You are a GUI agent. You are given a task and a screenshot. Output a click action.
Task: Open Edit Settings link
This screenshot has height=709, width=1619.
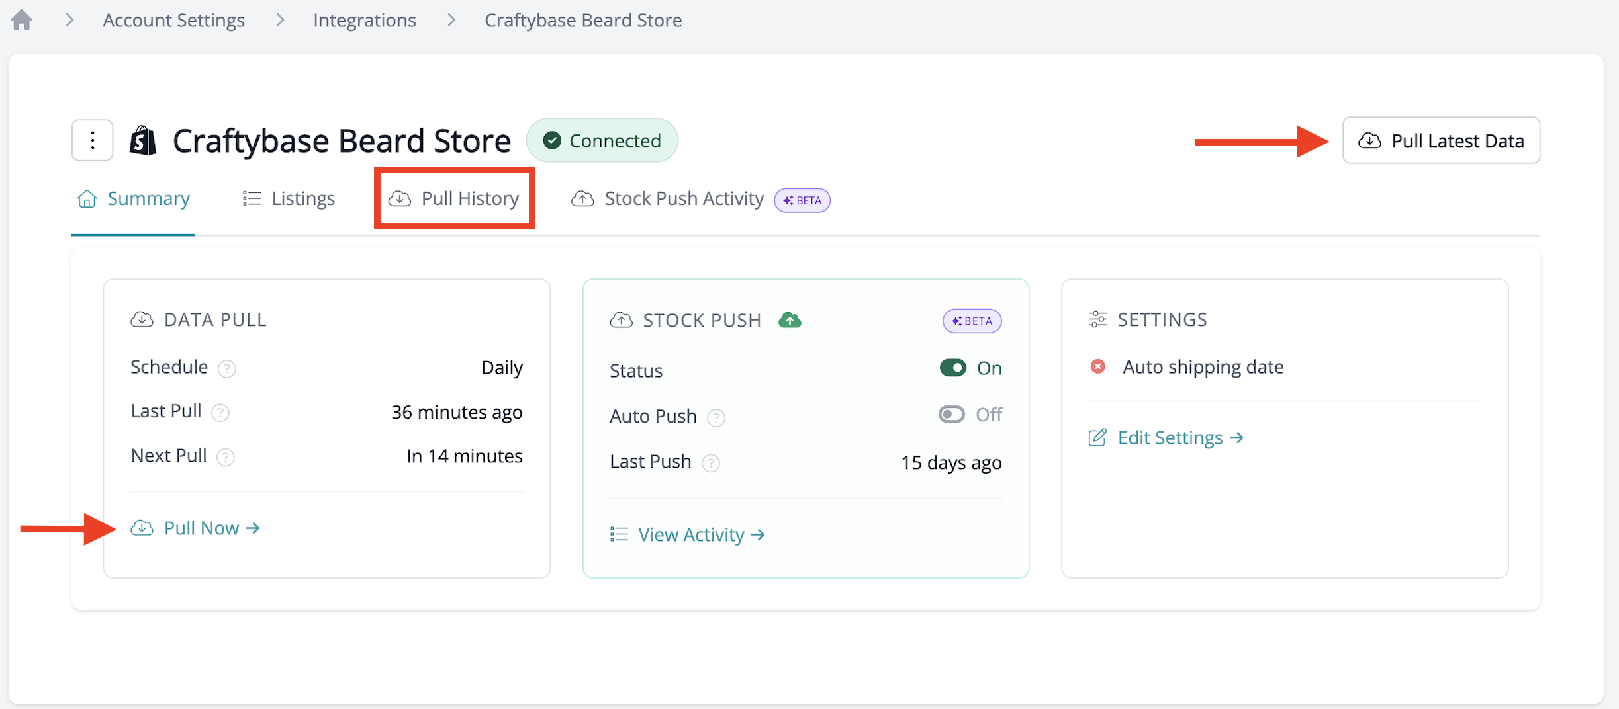click(1167, 438)
